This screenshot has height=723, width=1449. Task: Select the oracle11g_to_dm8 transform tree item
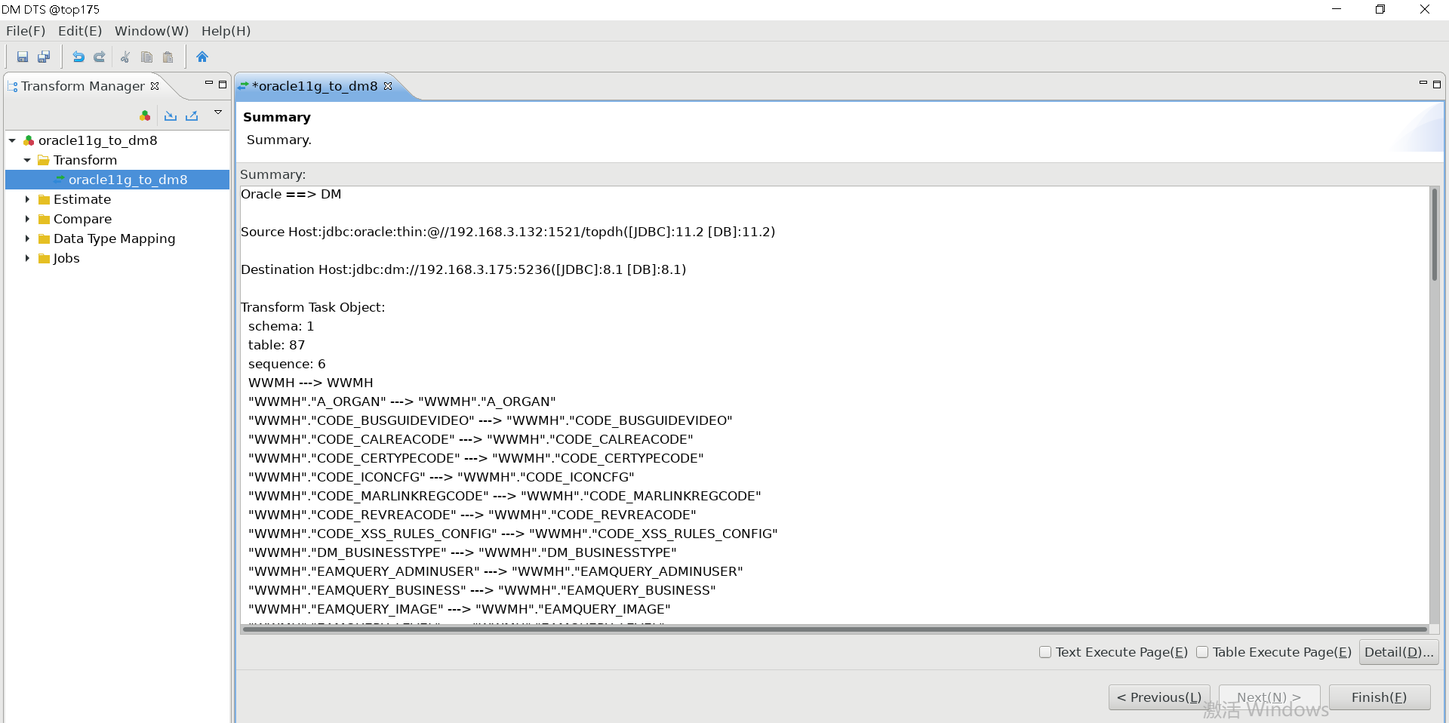click(128, 180)
